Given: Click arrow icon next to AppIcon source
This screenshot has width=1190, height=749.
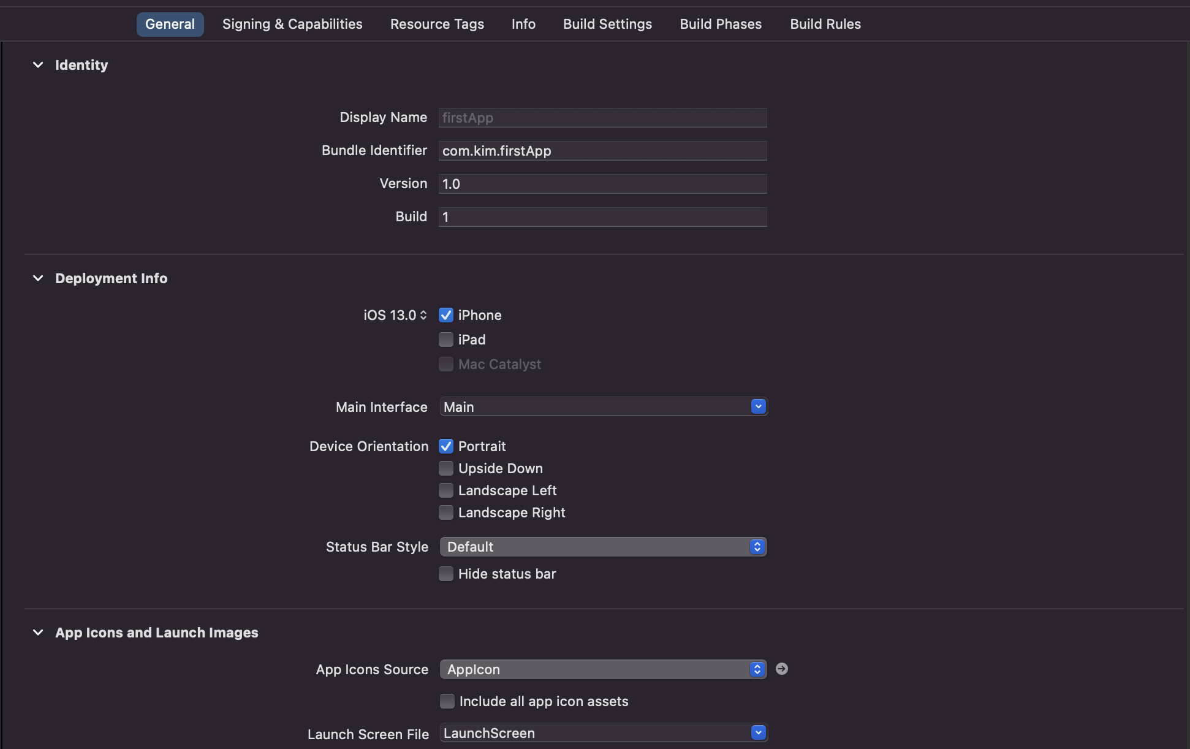Looking at the screenshot, I should tap(781, 669).
